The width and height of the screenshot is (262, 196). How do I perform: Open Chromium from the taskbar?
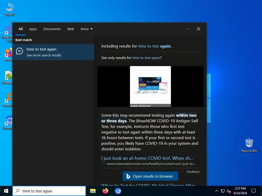coord(118,191)
